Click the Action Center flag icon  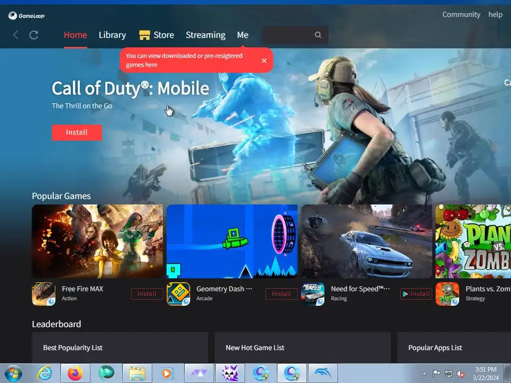436,374
